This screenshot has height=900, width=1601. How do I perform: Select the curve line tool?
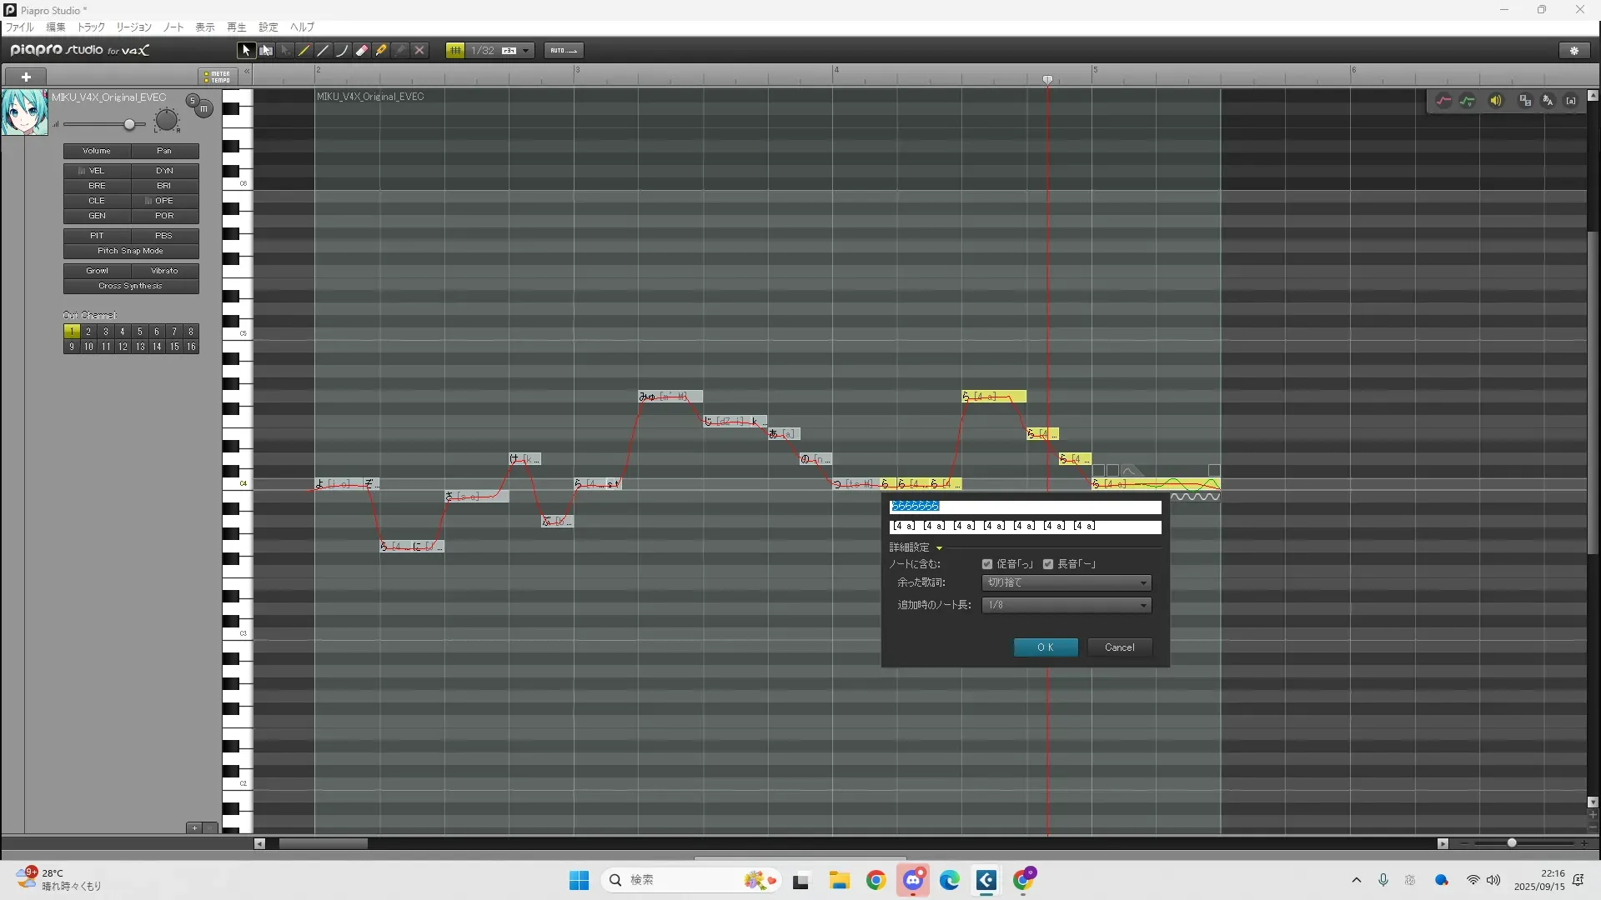click(x=342, y=51)
